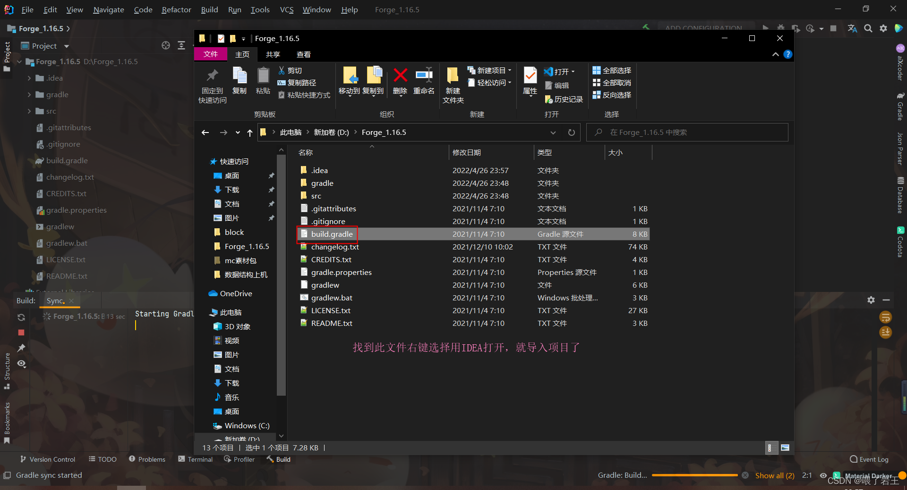This screenshot has width=907, height=490.
Task: Click the IDE settings gear top right
Action: [883, 28]
